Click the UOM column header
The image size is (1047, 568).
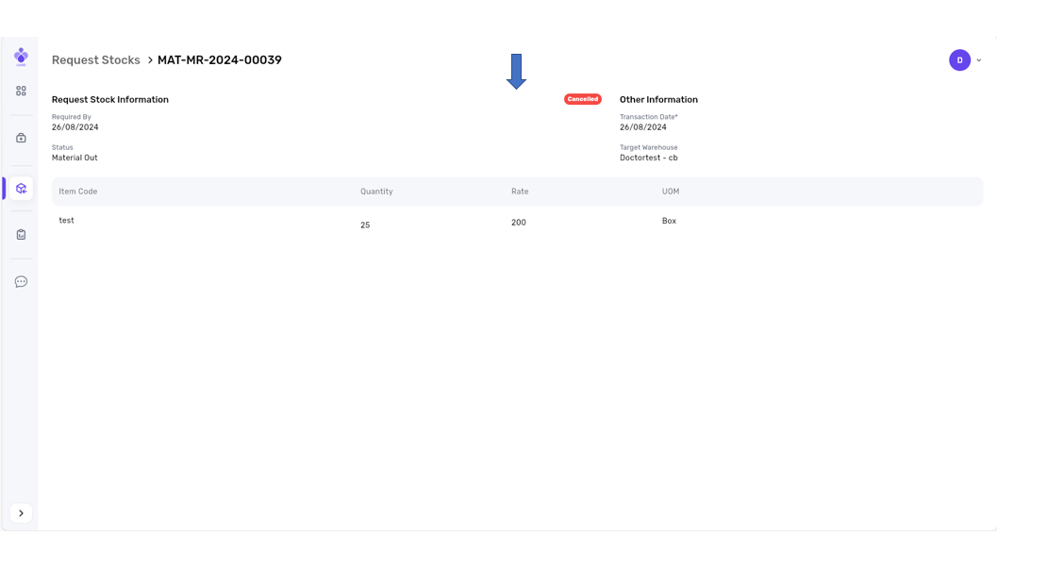[x=670, y=192]
